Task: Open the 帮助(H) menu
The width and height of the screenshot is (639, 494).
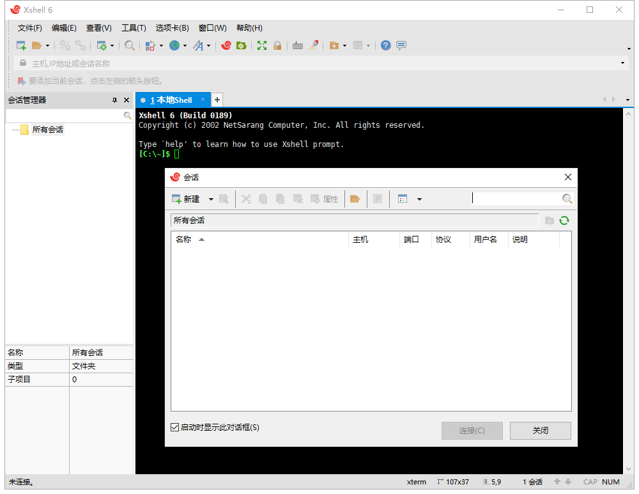Action: (x=249, y=28)
